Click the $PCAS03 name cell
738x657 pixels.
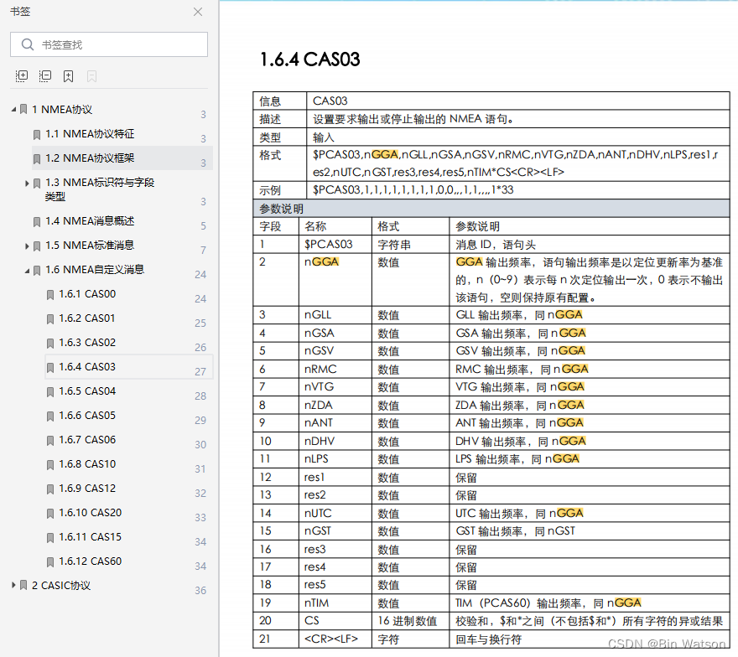pyautogui.click(x=335, y=245)
